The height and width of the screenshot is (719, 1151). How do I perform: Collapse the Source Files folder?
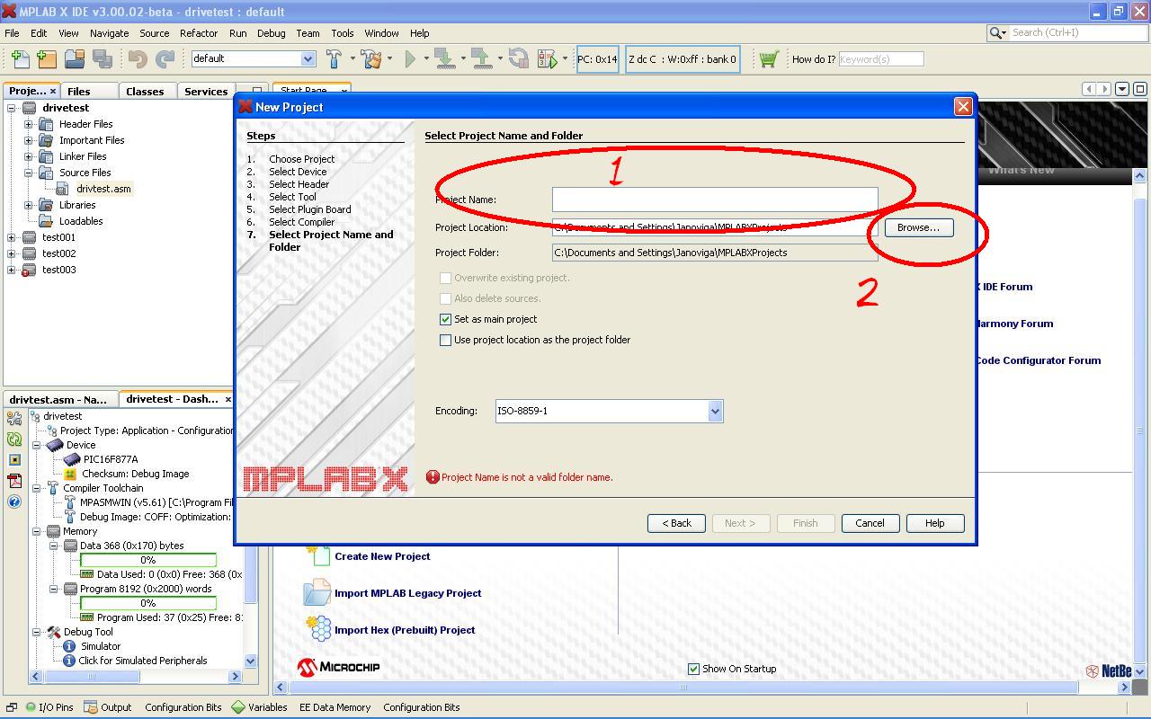point(29,173)
